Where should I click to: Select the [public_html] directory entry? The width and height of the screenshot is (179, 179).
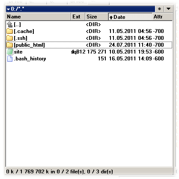(x=89, y=45)
